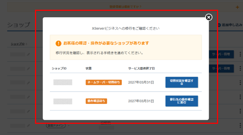
Task: Click 追加申し込み link in background page
Action: pyautogui.click(x=230, y=25)
